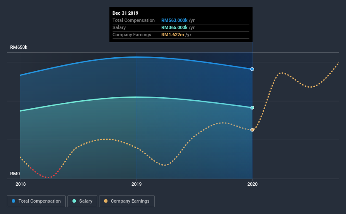
Task: Click the 2018 x-axis label
Action: (x=21, y=184)
